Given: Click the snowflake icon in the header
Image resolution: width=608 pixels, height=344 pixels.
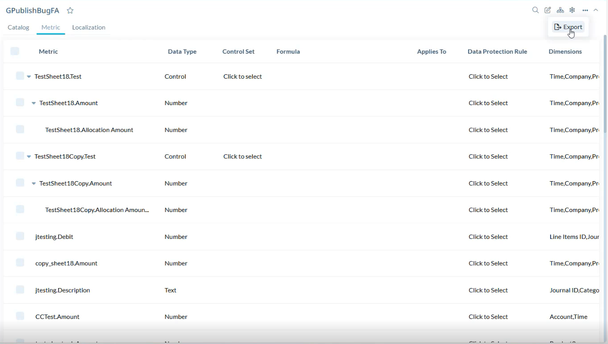Looking at the screenshot, I should click(572, 10).
